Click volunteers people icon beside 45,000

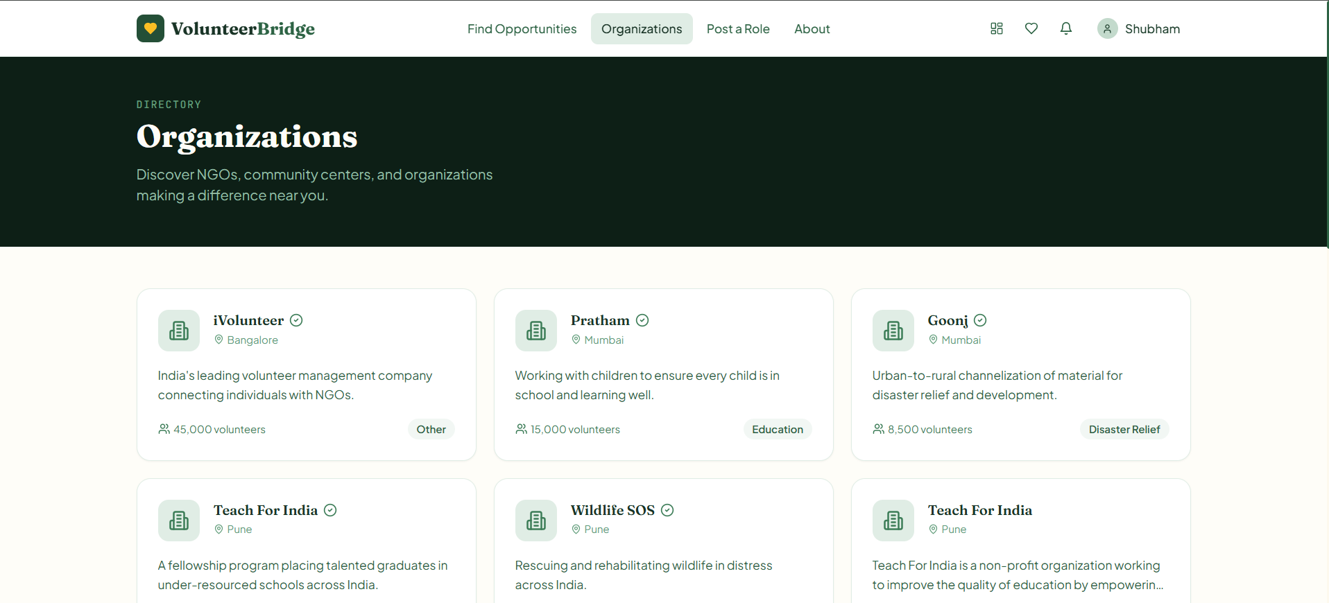point(164,429)
